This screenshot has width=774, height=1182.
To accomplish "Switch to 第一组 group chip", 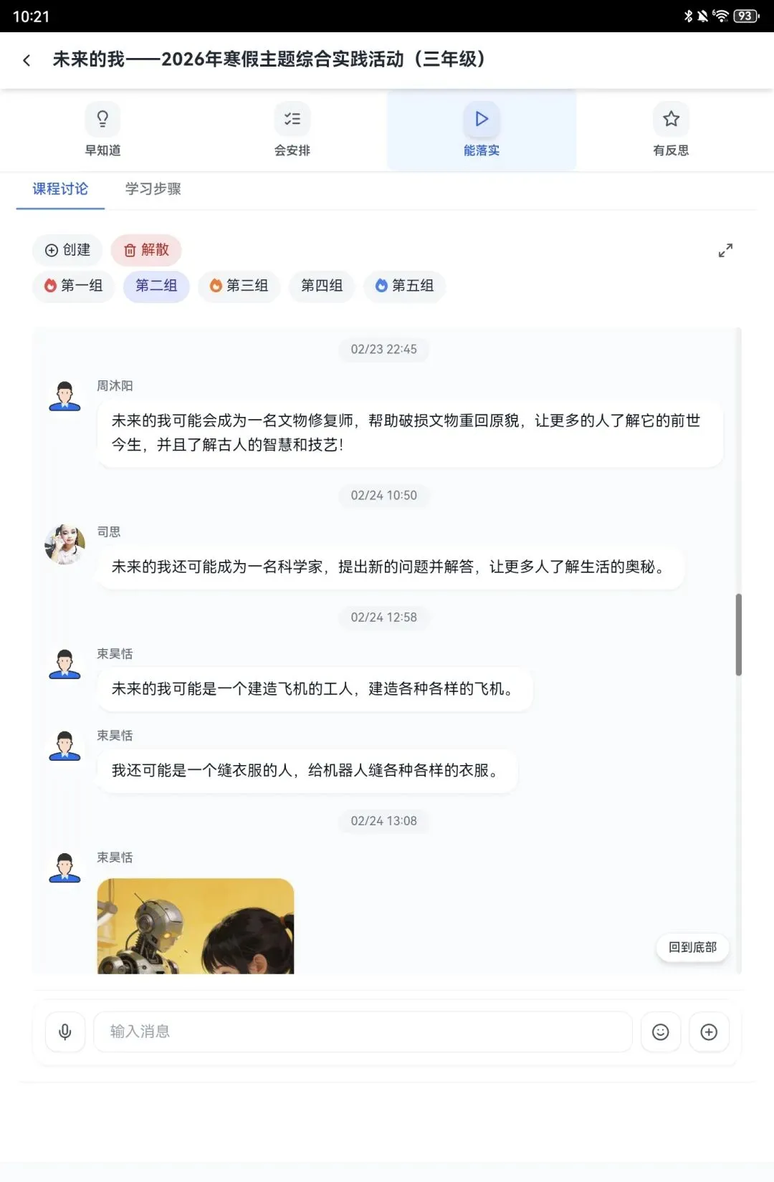I will (74, 286).
